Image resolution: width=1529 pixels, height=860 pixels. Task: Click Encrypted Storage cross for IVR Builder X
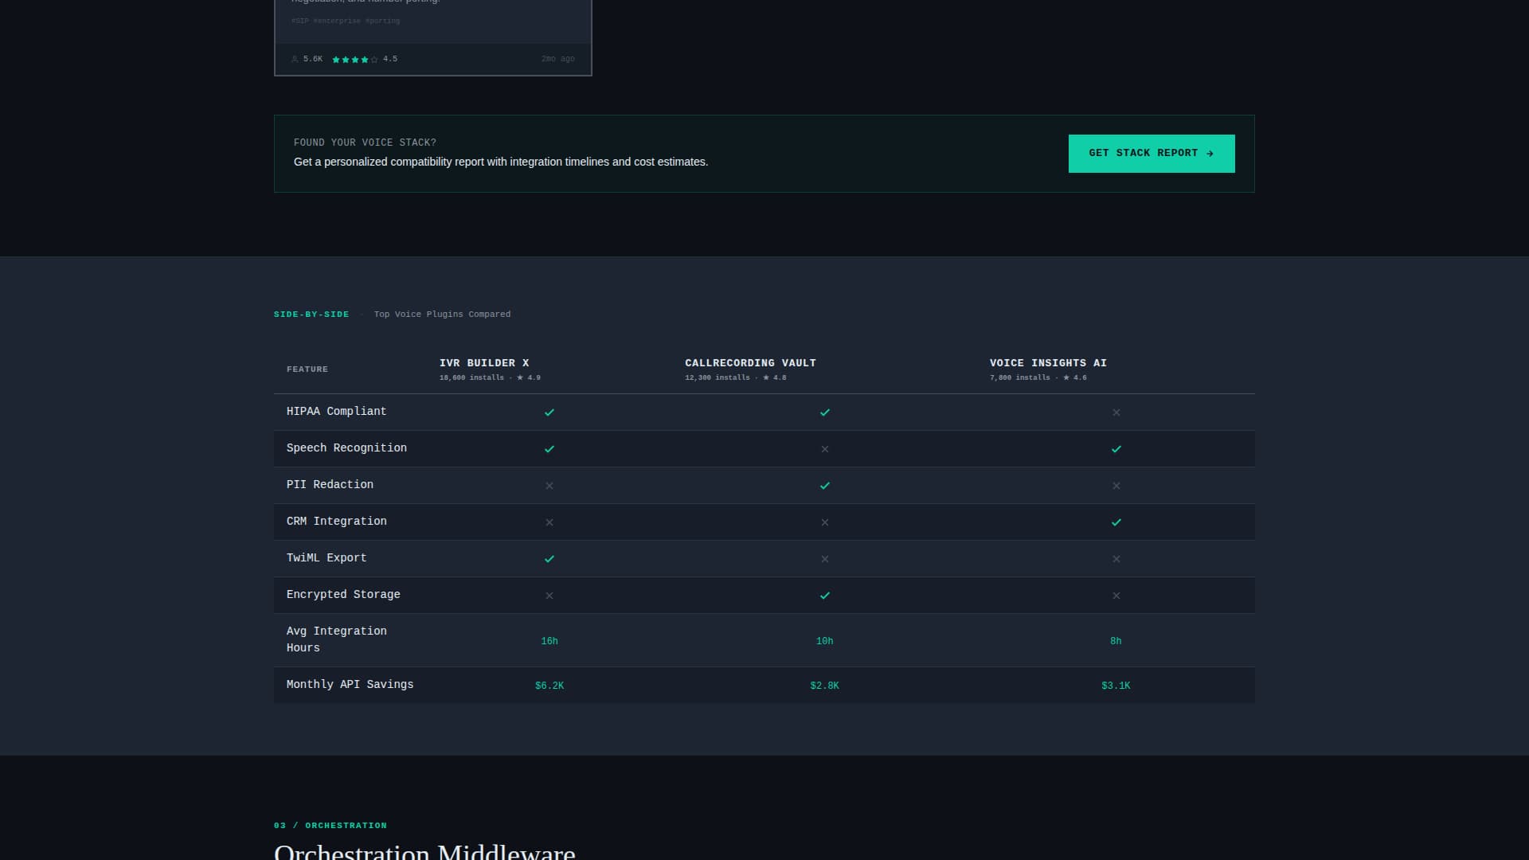coord(549,596)
